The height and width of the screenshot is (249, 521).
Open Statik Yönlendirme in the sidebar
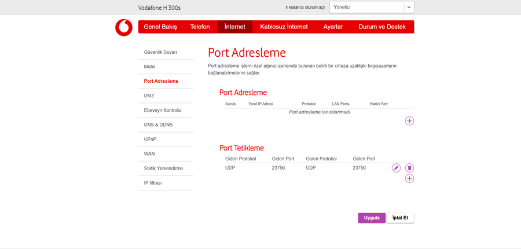click(x=163, y=169)
